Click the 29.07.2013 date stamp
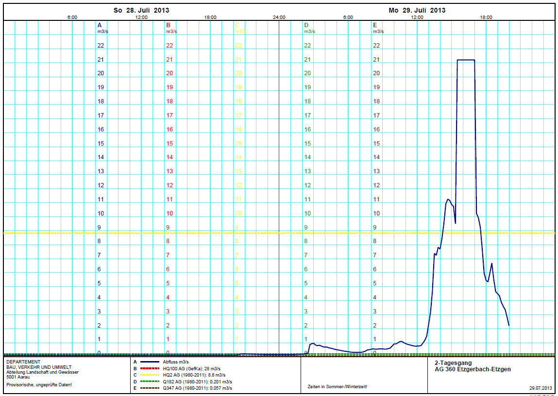Screen dimensions: 558x396 coord(541,388)
